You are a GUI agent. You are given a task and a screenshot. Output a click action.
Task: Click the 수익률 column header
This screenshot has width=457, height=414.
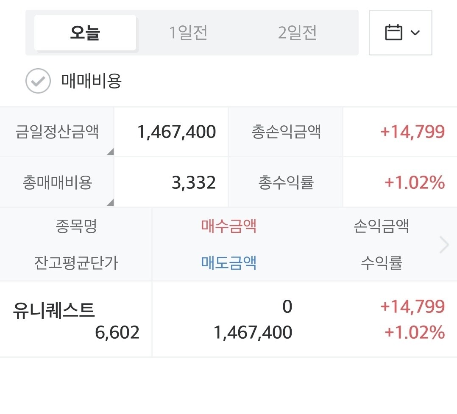point(382,263)
